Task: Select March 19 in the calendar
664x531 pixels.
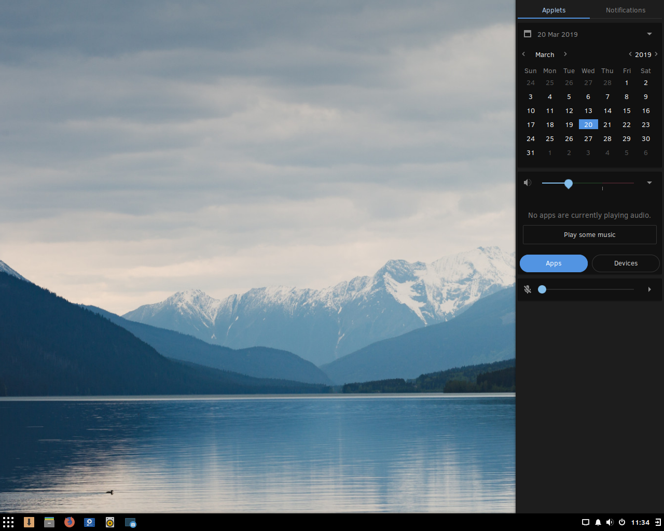Action: pyautogui.click(x=569, y=124)
